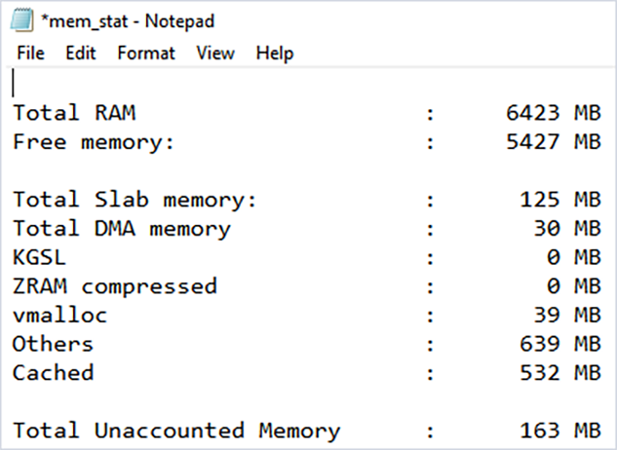The width and height of the screenshot is (617, 450).
Task: Open the File menu
Action: [30, 53]
